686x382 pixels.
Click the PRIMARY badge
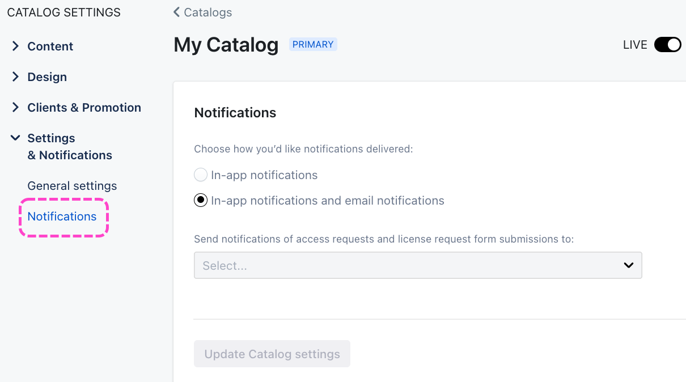click(x=313, y=45)
